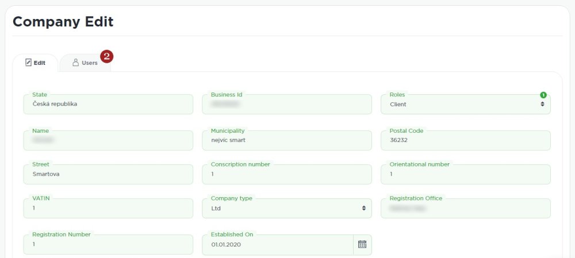Focus the Business Id field

tap(287, 105)
